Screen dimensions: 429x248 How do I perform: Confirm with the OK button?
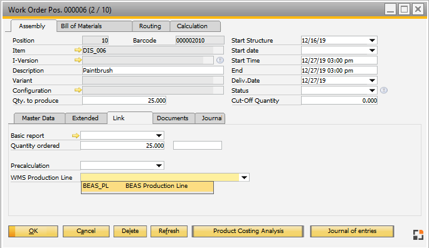(x=33, y=231)
